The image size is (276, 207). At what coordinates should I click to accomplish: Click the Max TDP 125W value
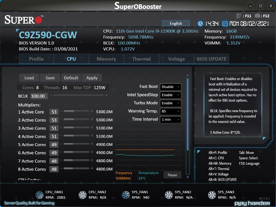coord(99,88)
